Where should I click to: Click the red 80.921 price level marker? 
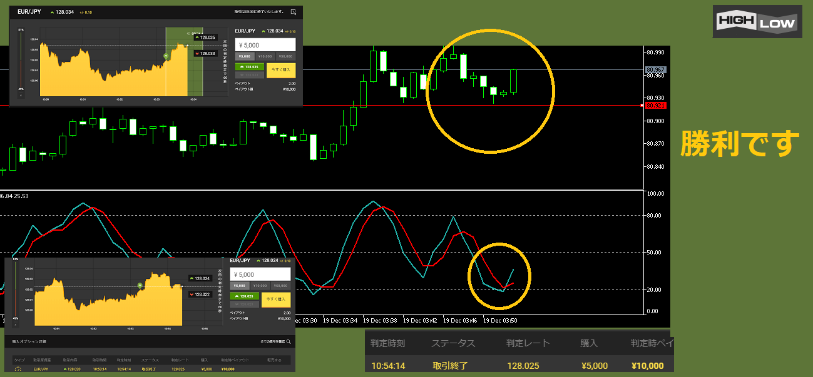pyautogui.click(x=655, y=106)
